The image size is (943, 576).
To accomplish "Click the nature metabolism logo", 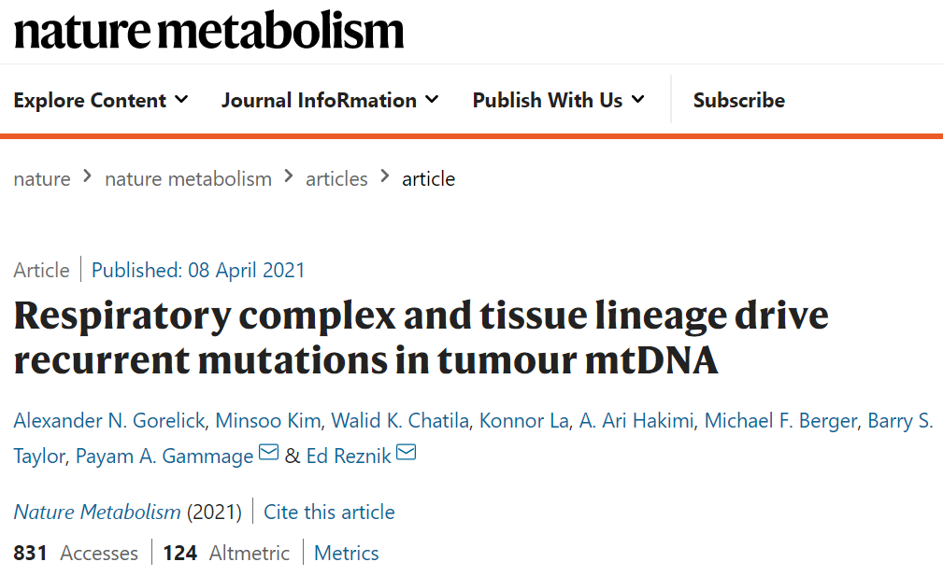I will coord(208,30).
